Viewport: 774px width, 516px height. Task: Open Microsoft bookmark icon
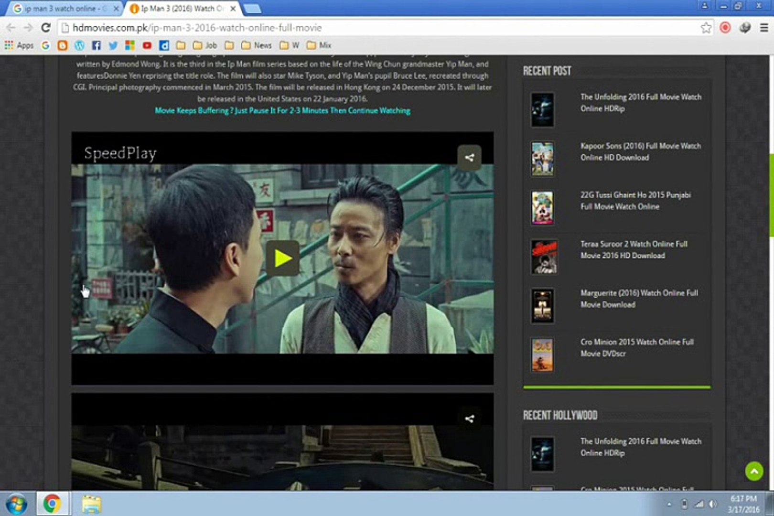(129, 45)
